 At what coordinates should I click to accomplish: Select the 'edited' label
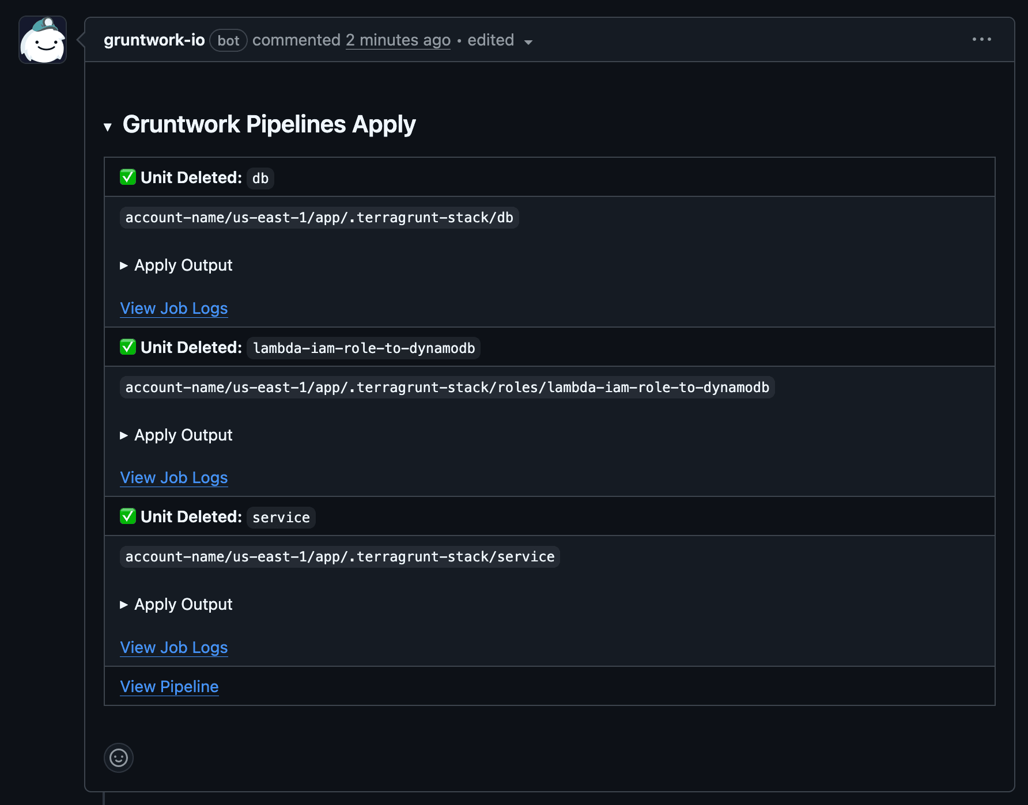491,40
